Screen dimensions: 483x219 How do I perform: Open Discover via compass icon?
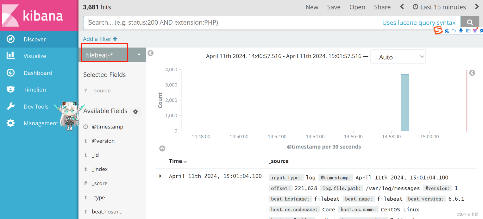click(x=10, y=39)
